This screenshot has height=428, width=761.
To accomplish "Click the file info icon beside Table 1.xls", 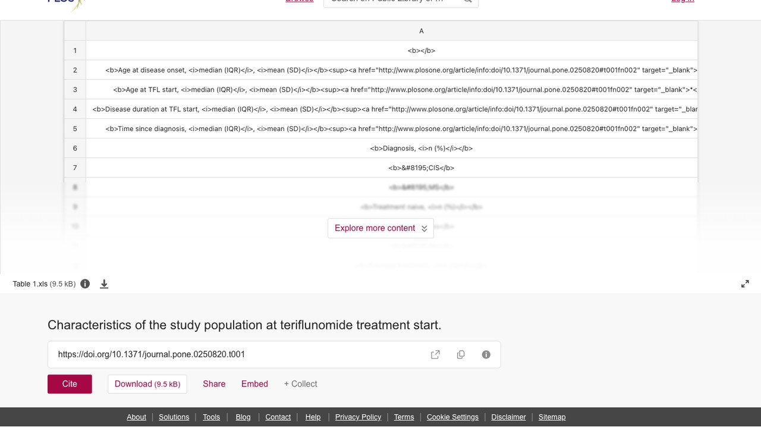I will (85, 284).
